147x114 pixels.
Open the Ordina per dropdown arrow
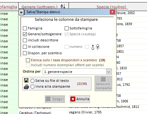(x=109, y=72)
